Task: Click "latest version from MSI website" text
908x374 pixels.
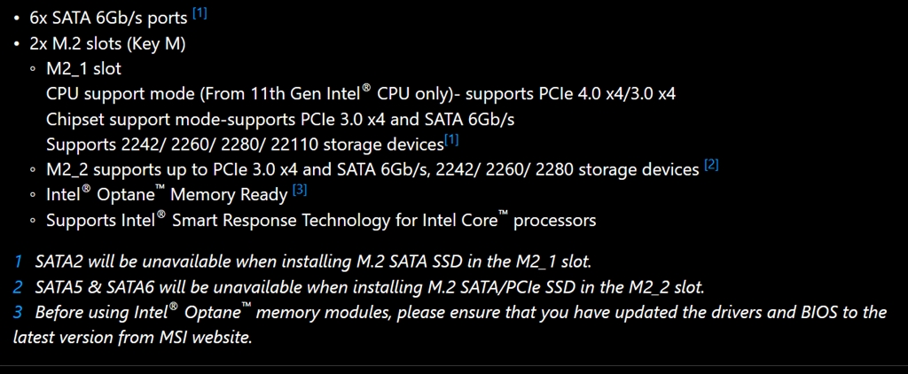Action: point(133,338)
